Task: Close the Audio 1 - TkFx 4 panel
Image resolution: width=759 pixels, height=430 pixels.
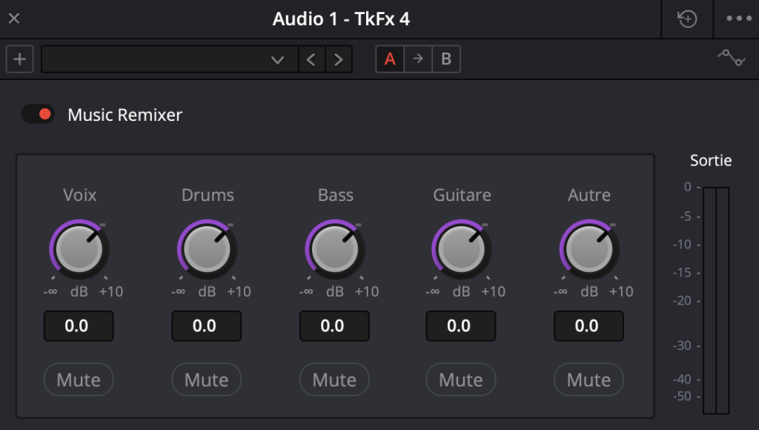Action: (x=14, y=19)
